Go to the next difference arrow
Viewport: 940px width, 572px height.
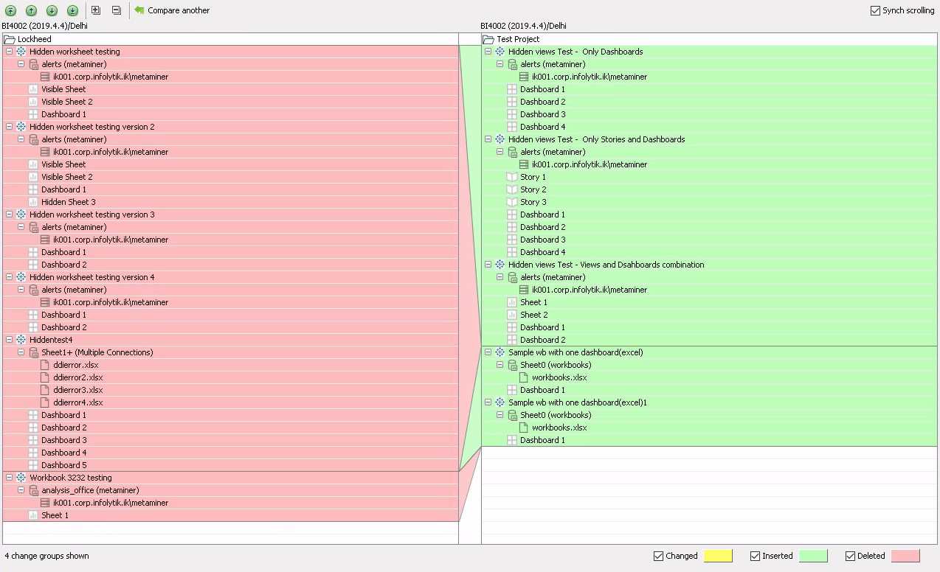(x=52, y=10)
